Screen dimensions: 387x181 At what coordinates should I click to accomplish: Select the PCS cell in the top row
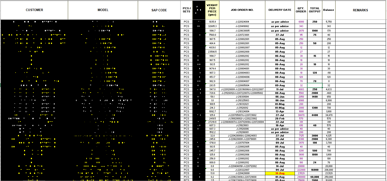[x=187, y=22]
